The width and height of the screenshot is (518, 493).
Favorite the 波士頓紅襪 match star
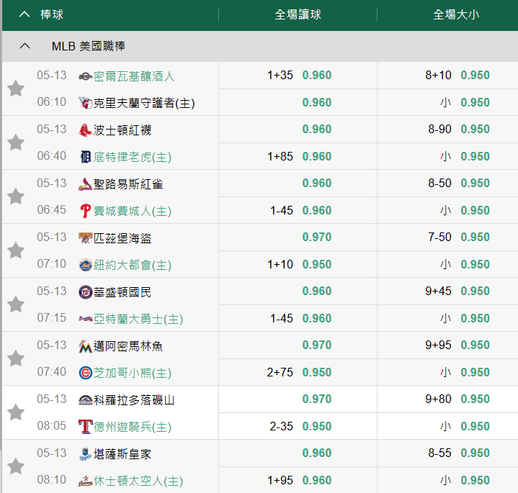click(16, 143)
